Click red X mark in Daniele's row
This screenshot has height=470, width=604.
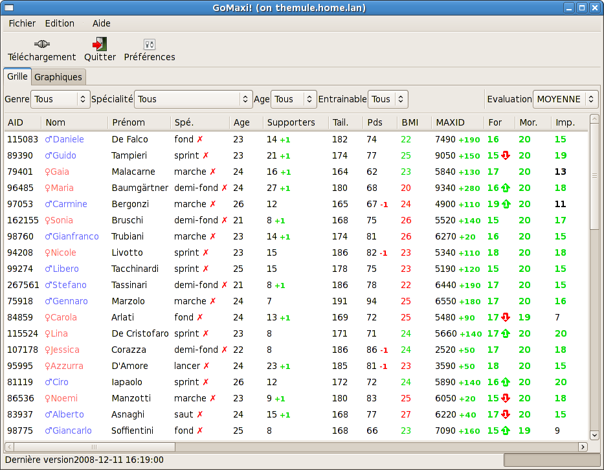click(x=200, y=139)
